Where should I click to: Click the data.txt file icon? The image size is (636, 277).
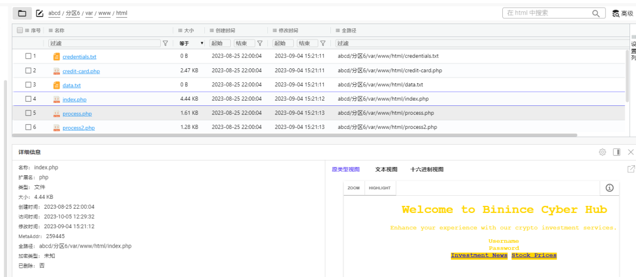click(57, 85)
